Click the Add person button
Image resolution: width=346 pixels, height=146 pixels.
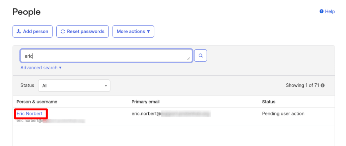coord(32,31)
